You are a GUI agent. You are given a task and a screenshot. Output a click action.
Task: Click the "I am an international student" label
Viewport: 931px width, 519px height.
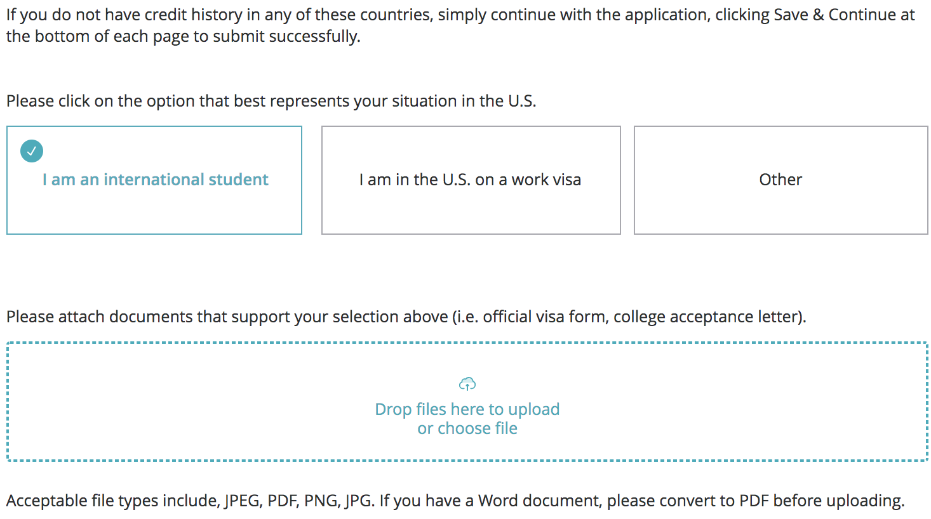pos(156,180)
